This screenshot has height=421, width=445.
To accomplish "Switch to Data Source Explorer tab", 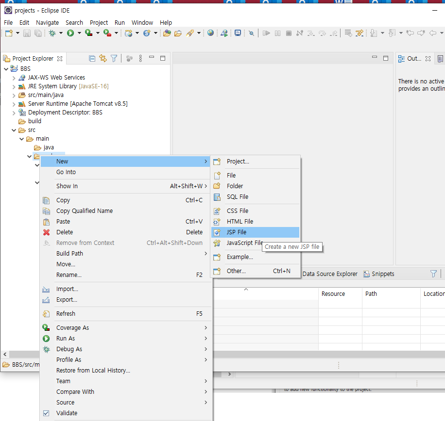I will tap(330, 274).
